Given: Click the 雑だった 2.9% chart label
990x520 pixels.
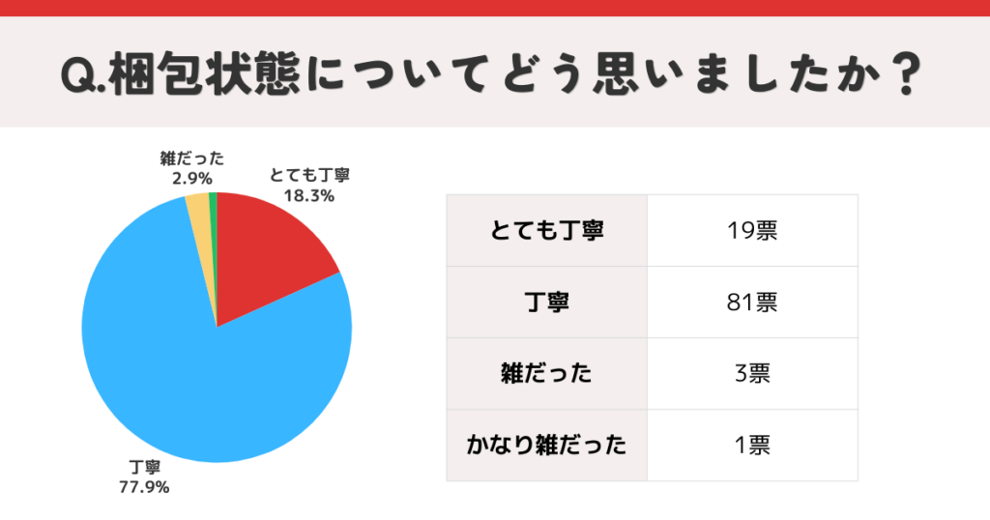Looking at the screenshot, I should [x=191, y=168].
